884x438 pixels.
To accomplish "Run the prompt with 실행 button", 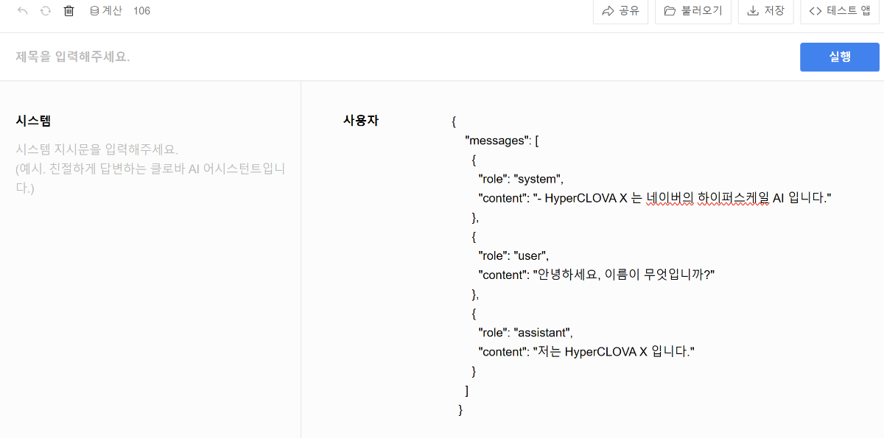I will (x=840, y=57).
